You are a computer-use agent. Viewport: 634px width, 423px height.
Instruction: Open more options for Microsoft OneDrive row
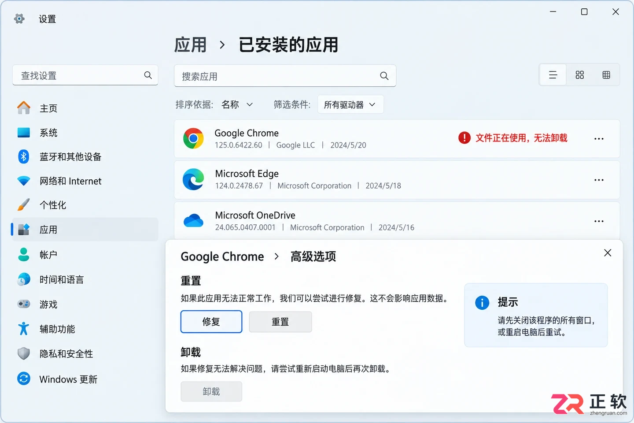(599, 221)
